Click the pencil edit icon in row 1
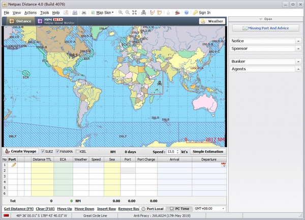Image resolution: width=305 pixels, height=220 pixels. [14, 165]
